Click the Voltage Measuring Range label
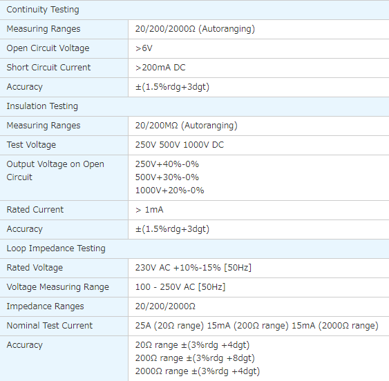The width and height of the screenshot is (389, 381). tap(58, 287)
